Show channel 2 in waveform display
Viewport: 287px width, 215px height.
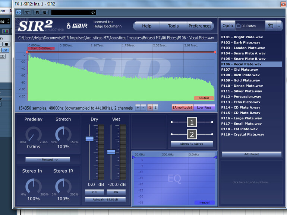pos(155,107)
